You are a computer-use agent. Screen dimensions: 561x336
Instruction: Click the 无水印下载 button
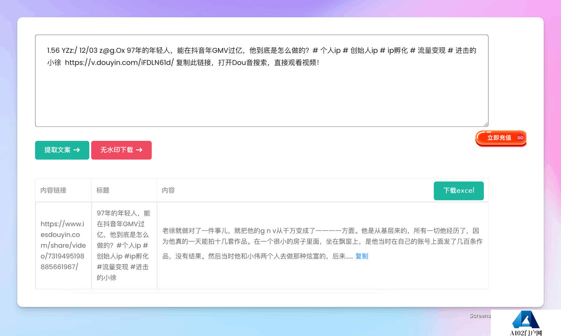coord(121,150)
